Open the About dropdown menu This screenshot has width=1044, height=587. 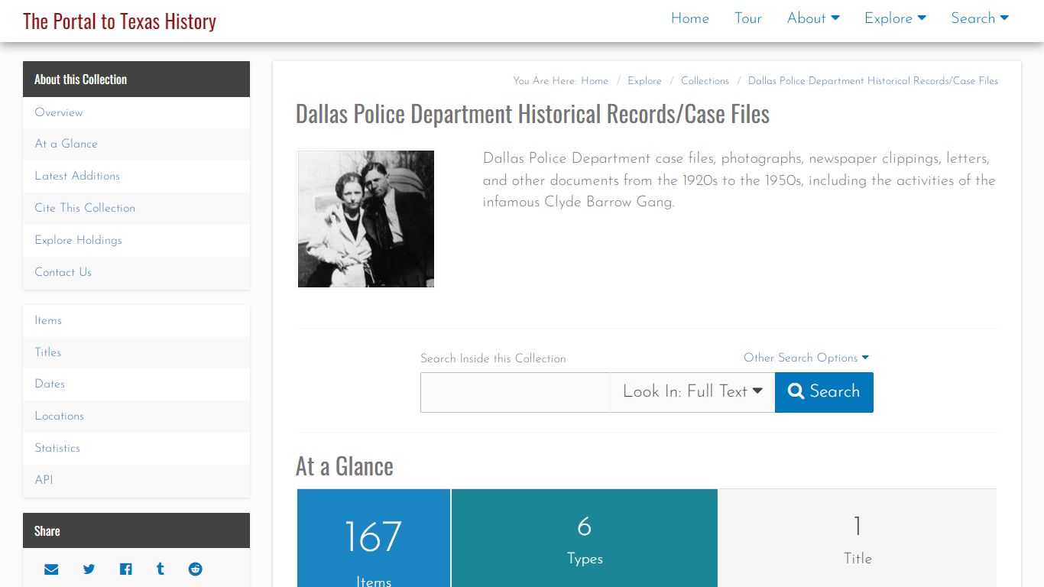[813, 18]
